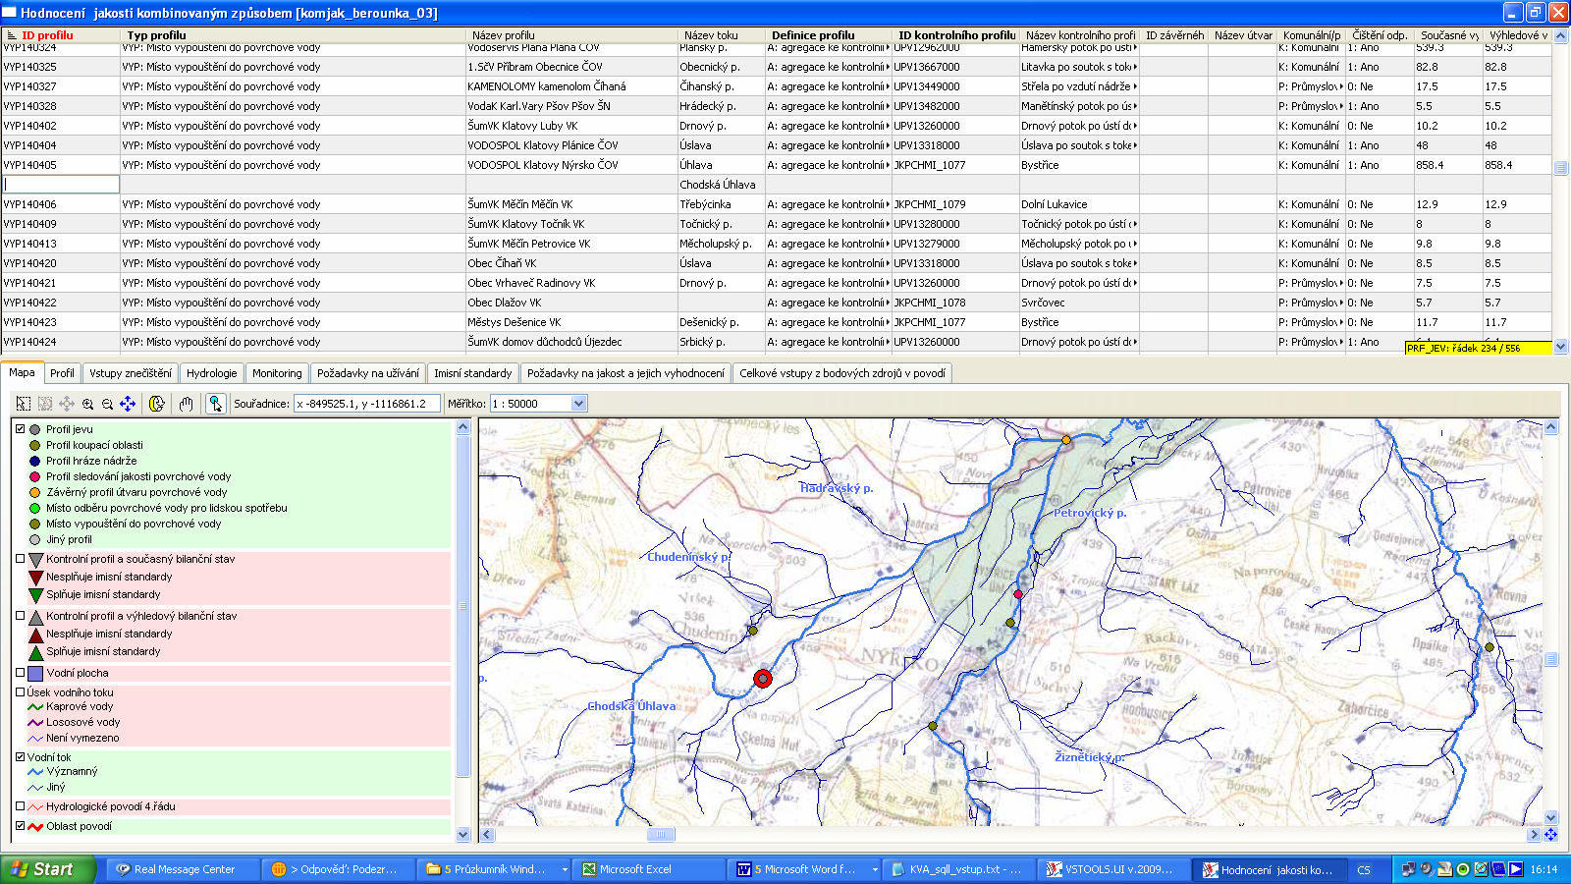This screenshot has height=884, width=1571.
Task: Toggle the Vodní tok layer checkbox
Action: [x=20, y=757]
